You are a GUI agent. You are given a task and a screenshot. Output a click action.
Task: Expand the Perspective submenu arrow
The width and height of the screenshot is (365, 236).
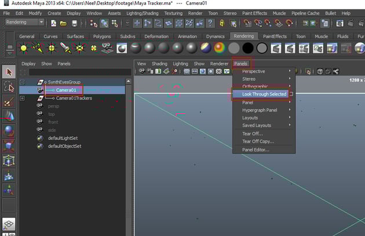[x=290, y=71]
